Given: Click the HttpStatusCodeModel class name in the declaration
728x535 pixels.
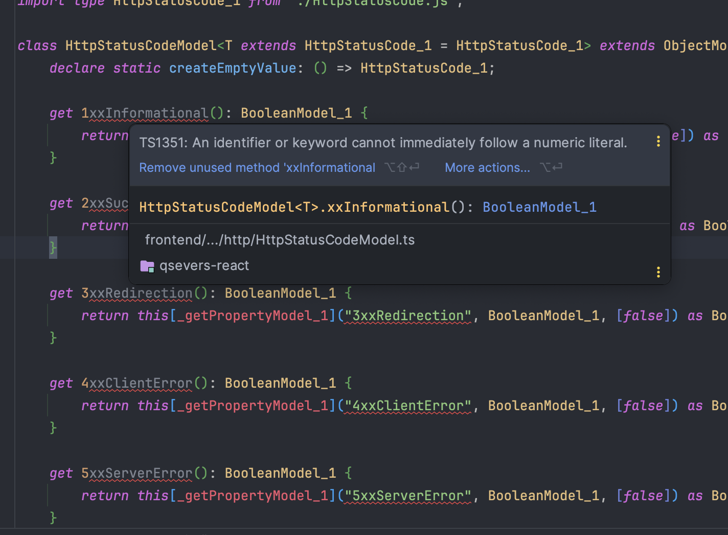Looking at the screenshot, I should tap(141, 46).
